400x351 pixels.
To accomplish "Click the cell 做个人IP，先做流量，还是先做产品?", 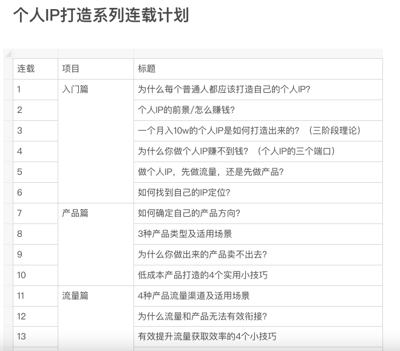I will (258, 172).
